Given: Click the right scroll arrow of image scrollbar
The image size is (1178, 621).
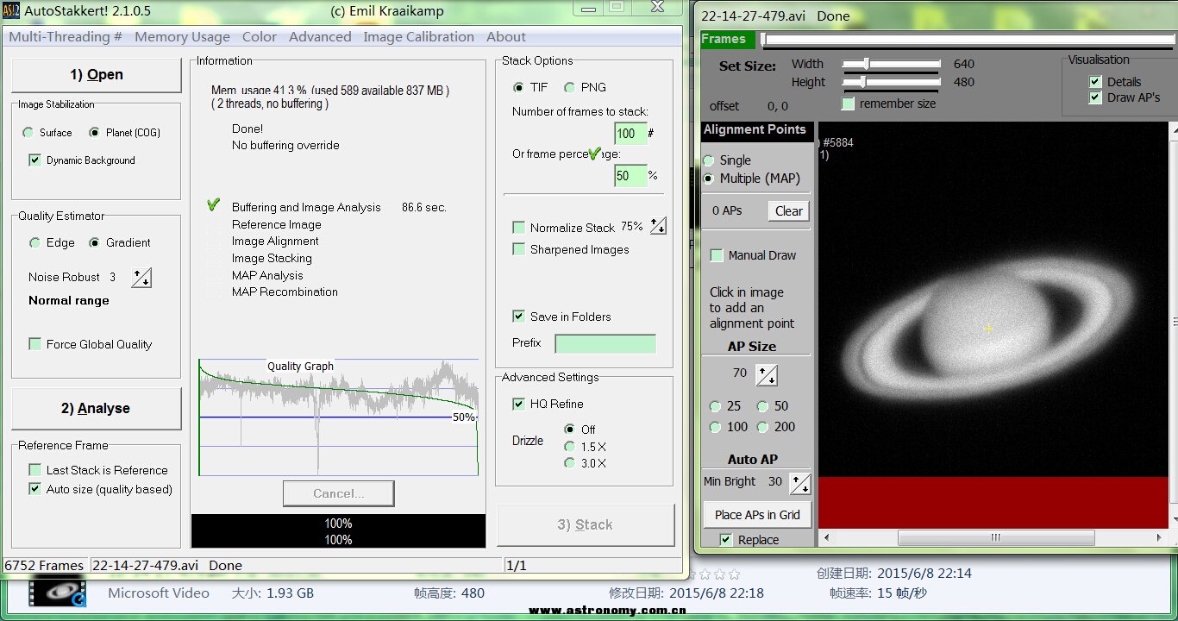Looking at the screenshot, I should pyautogui.click(x=1160, y=537).
